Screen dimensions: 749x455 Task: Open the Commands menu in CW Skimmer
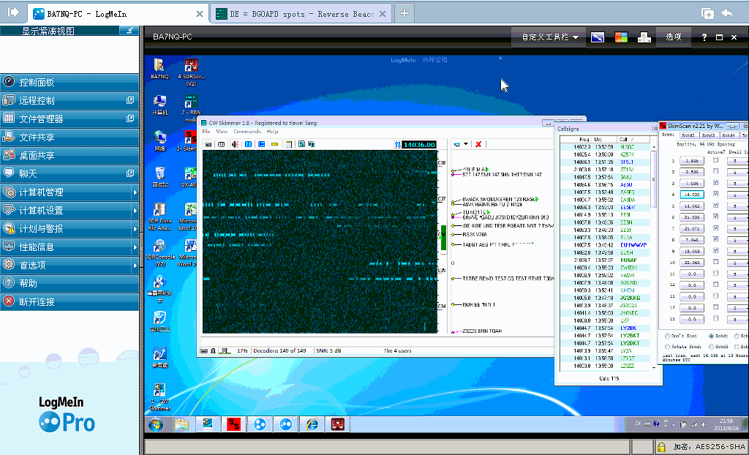tap(247, 132)
